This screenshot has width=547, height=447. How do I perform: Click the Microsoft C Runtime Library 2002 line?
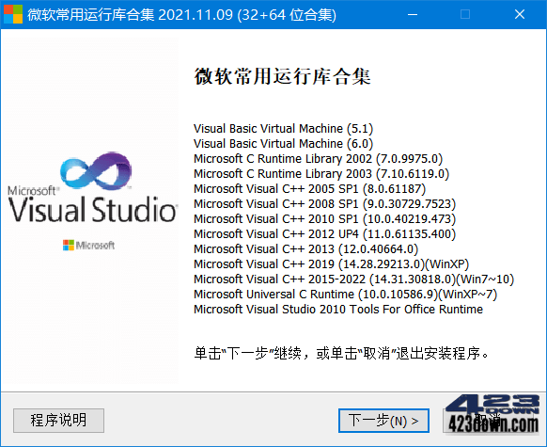coord(319,158)
